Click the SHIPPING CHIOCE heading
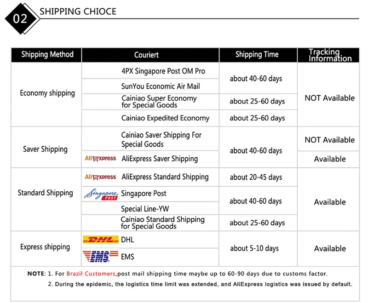Image resolution: width=368 pixels, height=303 pixels. click(x=78, y=11)
